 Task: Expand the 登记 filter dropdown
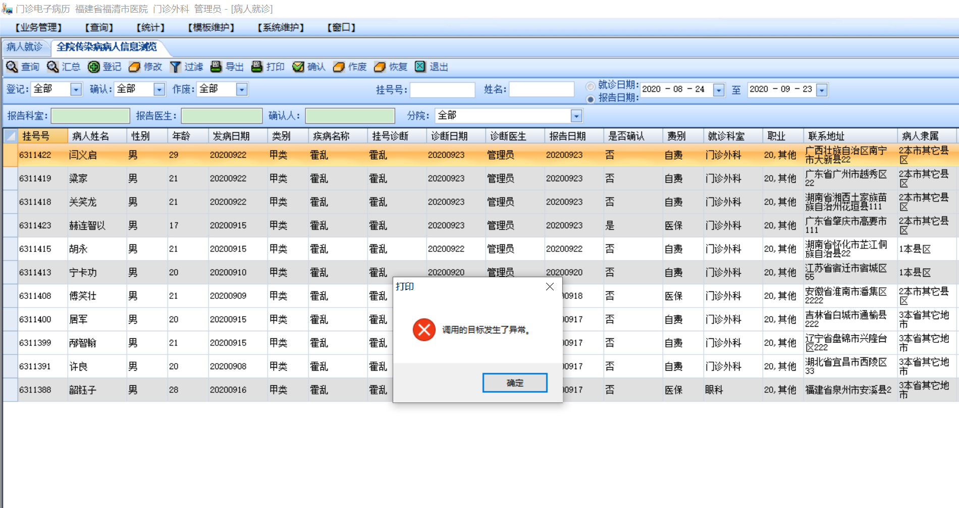[x=76, y=89]
